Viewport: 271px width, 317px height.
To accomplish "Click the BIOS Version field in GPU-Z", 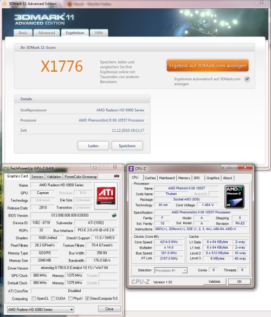I will click(70, 215).
